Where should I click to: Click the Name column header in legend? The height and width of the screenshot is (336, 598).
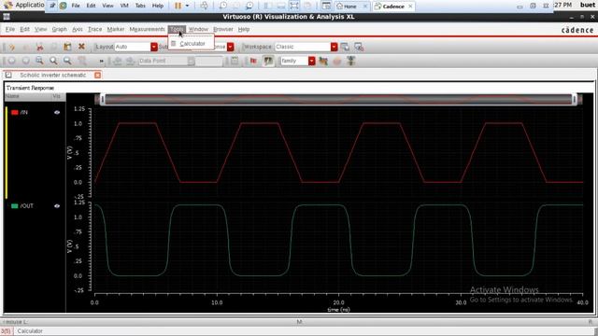coord(12,96)
